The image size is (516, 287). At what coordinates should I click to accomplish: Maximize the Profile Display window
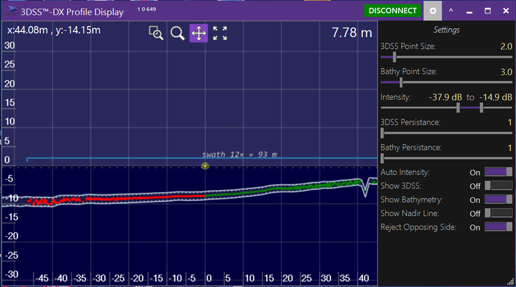click(488, 11)
